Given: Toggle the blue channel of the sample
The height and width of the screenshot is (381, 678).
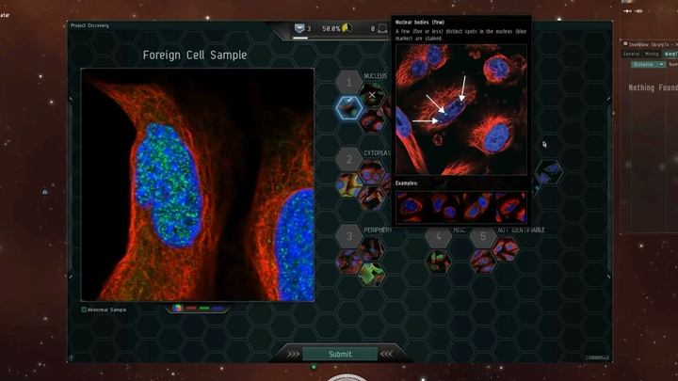Looking at the screenshot, I should click(x=218, y=308).
